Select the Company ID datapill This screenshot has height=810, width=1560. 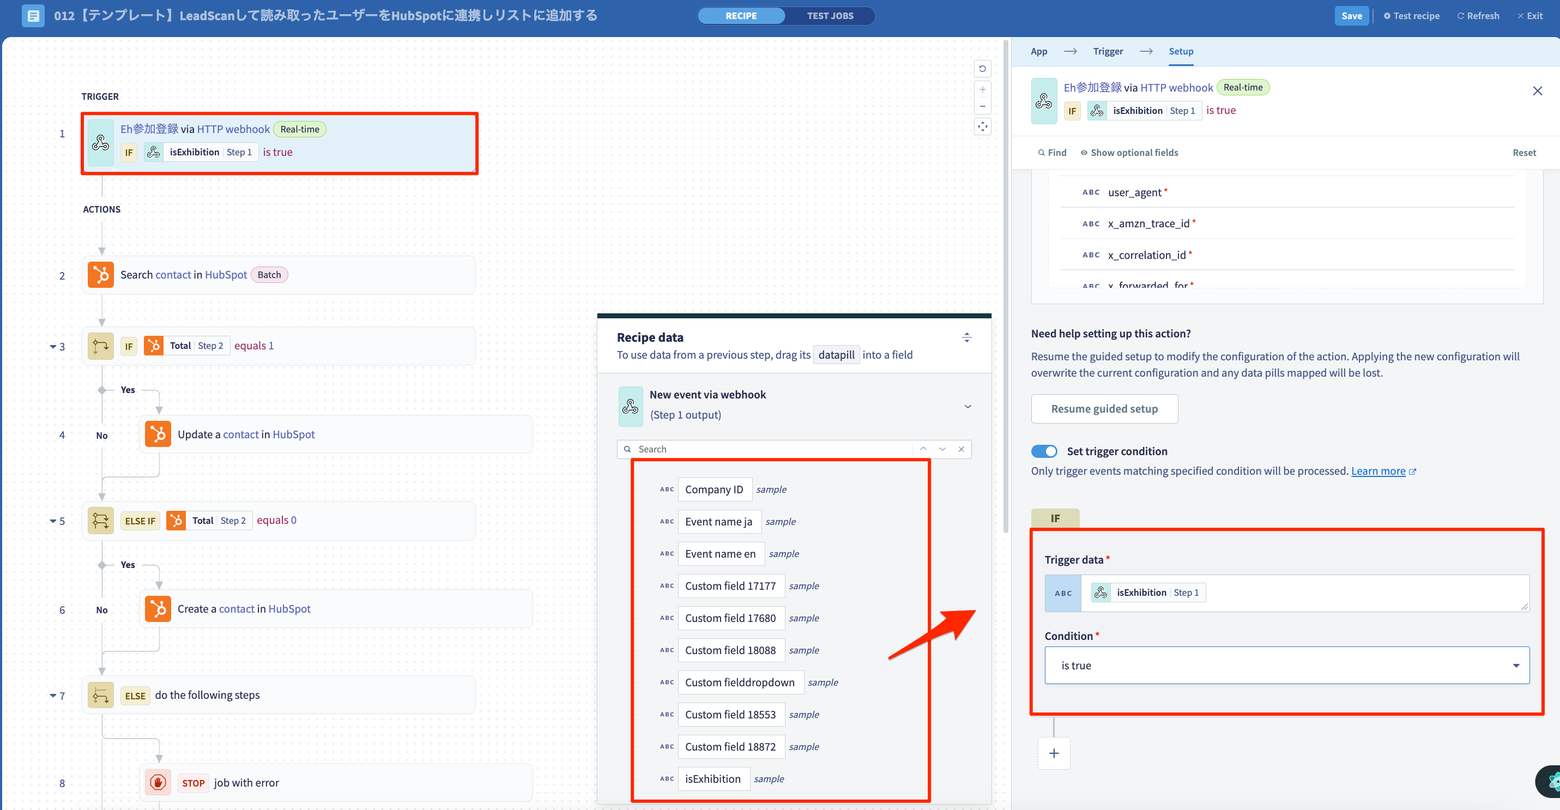point(715,489)
